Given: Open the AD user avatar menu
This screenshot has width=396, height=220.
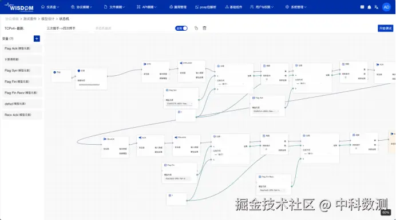Looking at the screenshot, I should (386, 7).
